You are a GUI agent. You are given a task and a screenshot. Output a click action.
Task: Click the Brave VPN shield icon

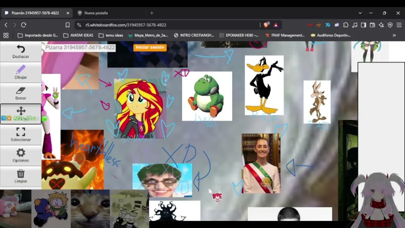point(390,25)
